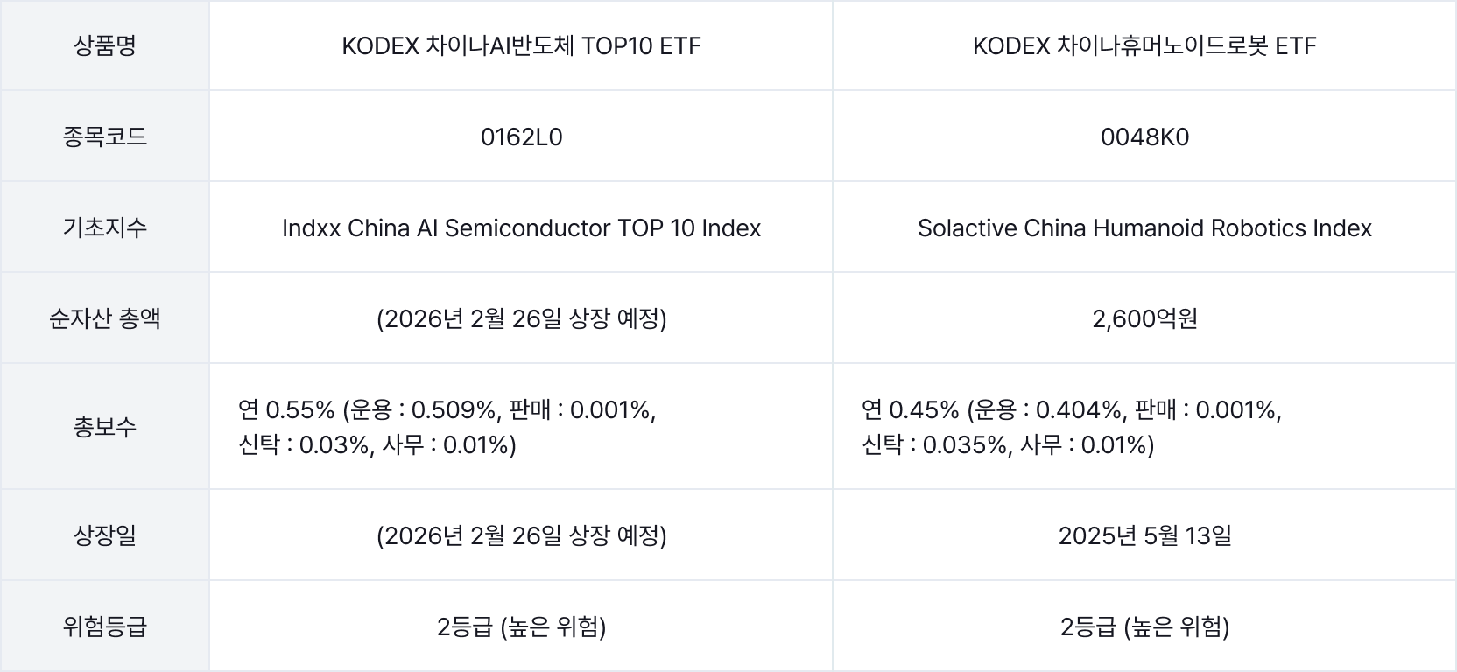
Task: Click the 상품명 row header cell
Action: click(x=104, y=45)
